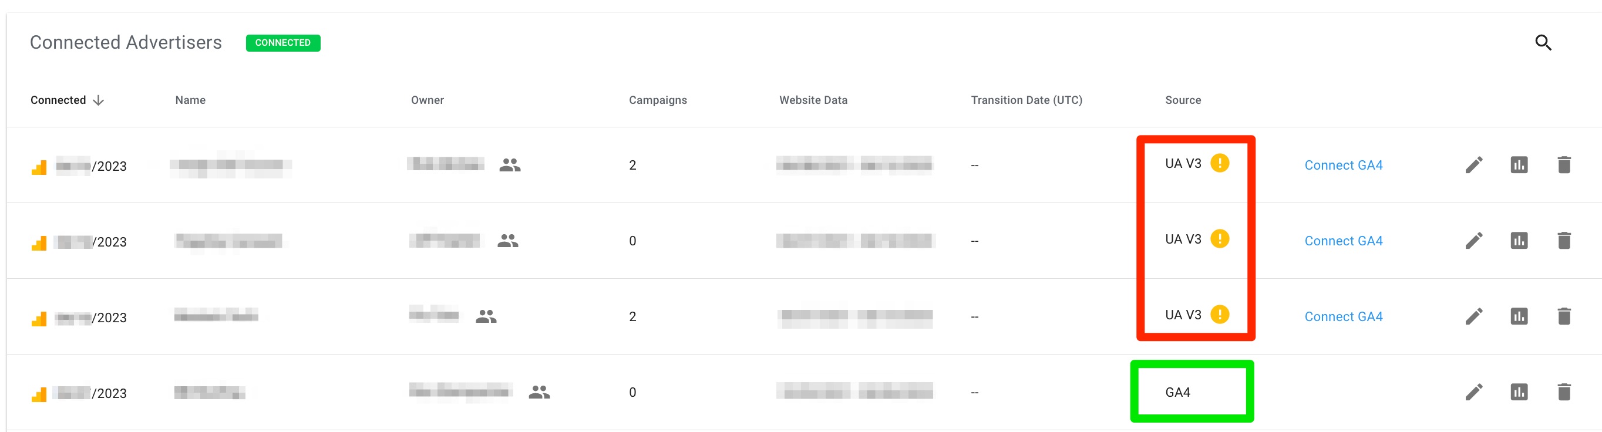Click the warning badge on the third UA V3 row
Viewport: 1602px width, 432px height.
[x=1220, y=314]
